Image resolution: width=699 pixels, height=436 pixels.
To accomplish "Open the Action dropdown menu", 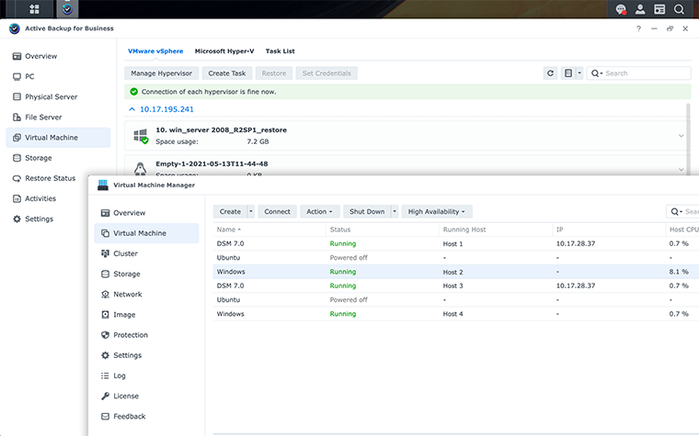I will pos(320,211).
